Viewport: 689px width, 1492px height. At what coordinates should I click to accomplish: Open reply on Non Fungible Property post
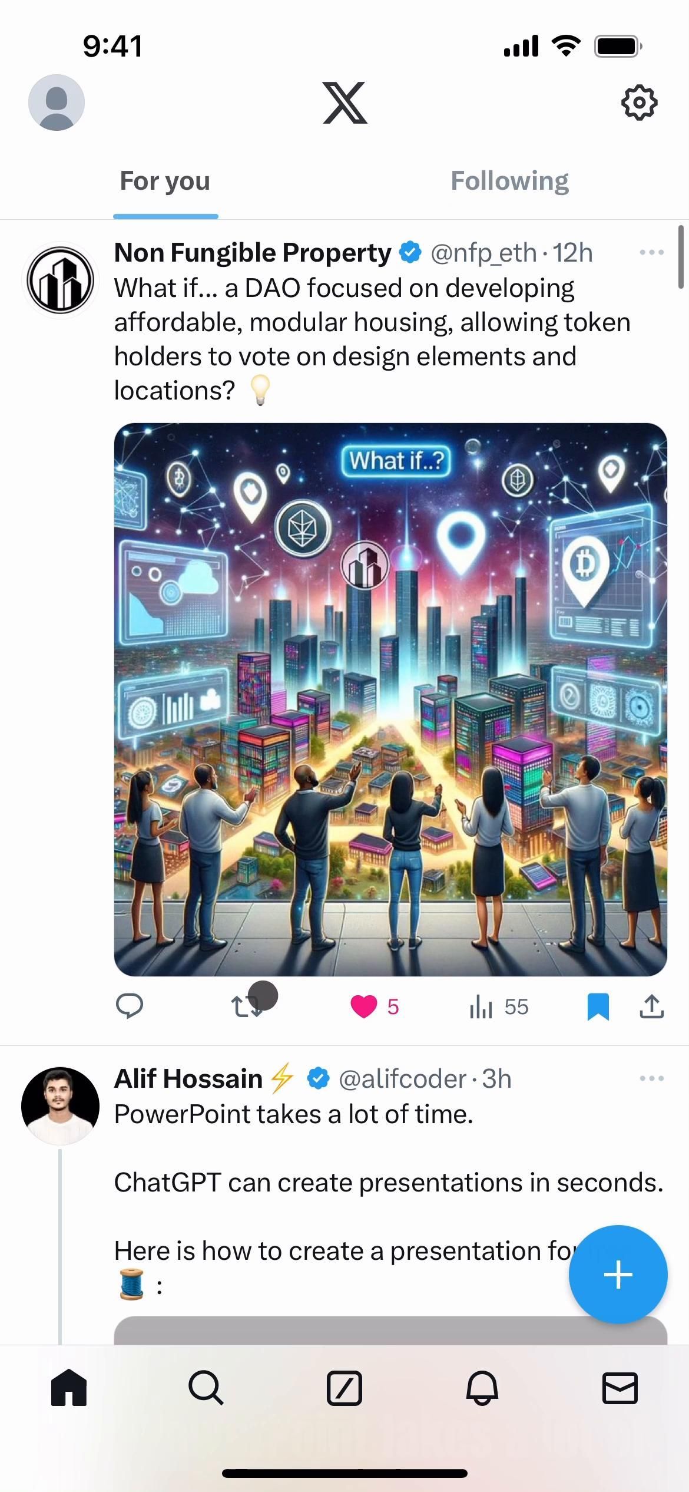tap(130, 1006)
